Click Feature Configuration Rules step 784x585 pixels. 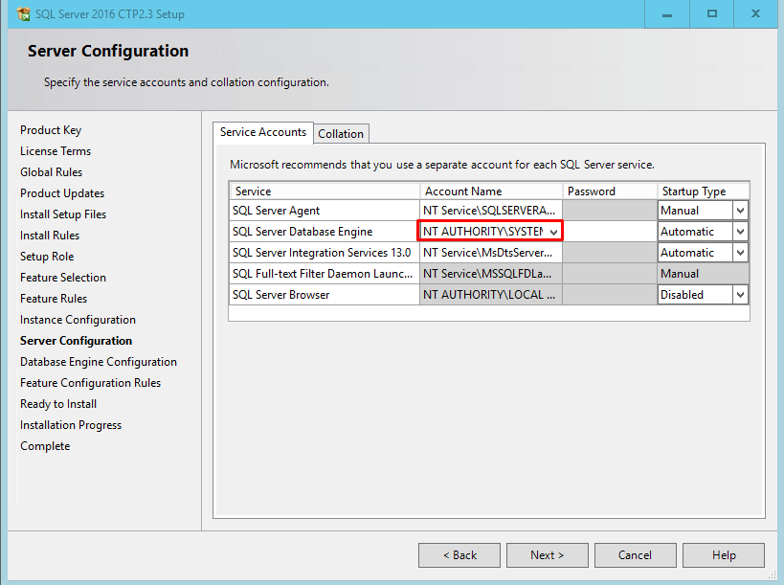coord(91,383)
